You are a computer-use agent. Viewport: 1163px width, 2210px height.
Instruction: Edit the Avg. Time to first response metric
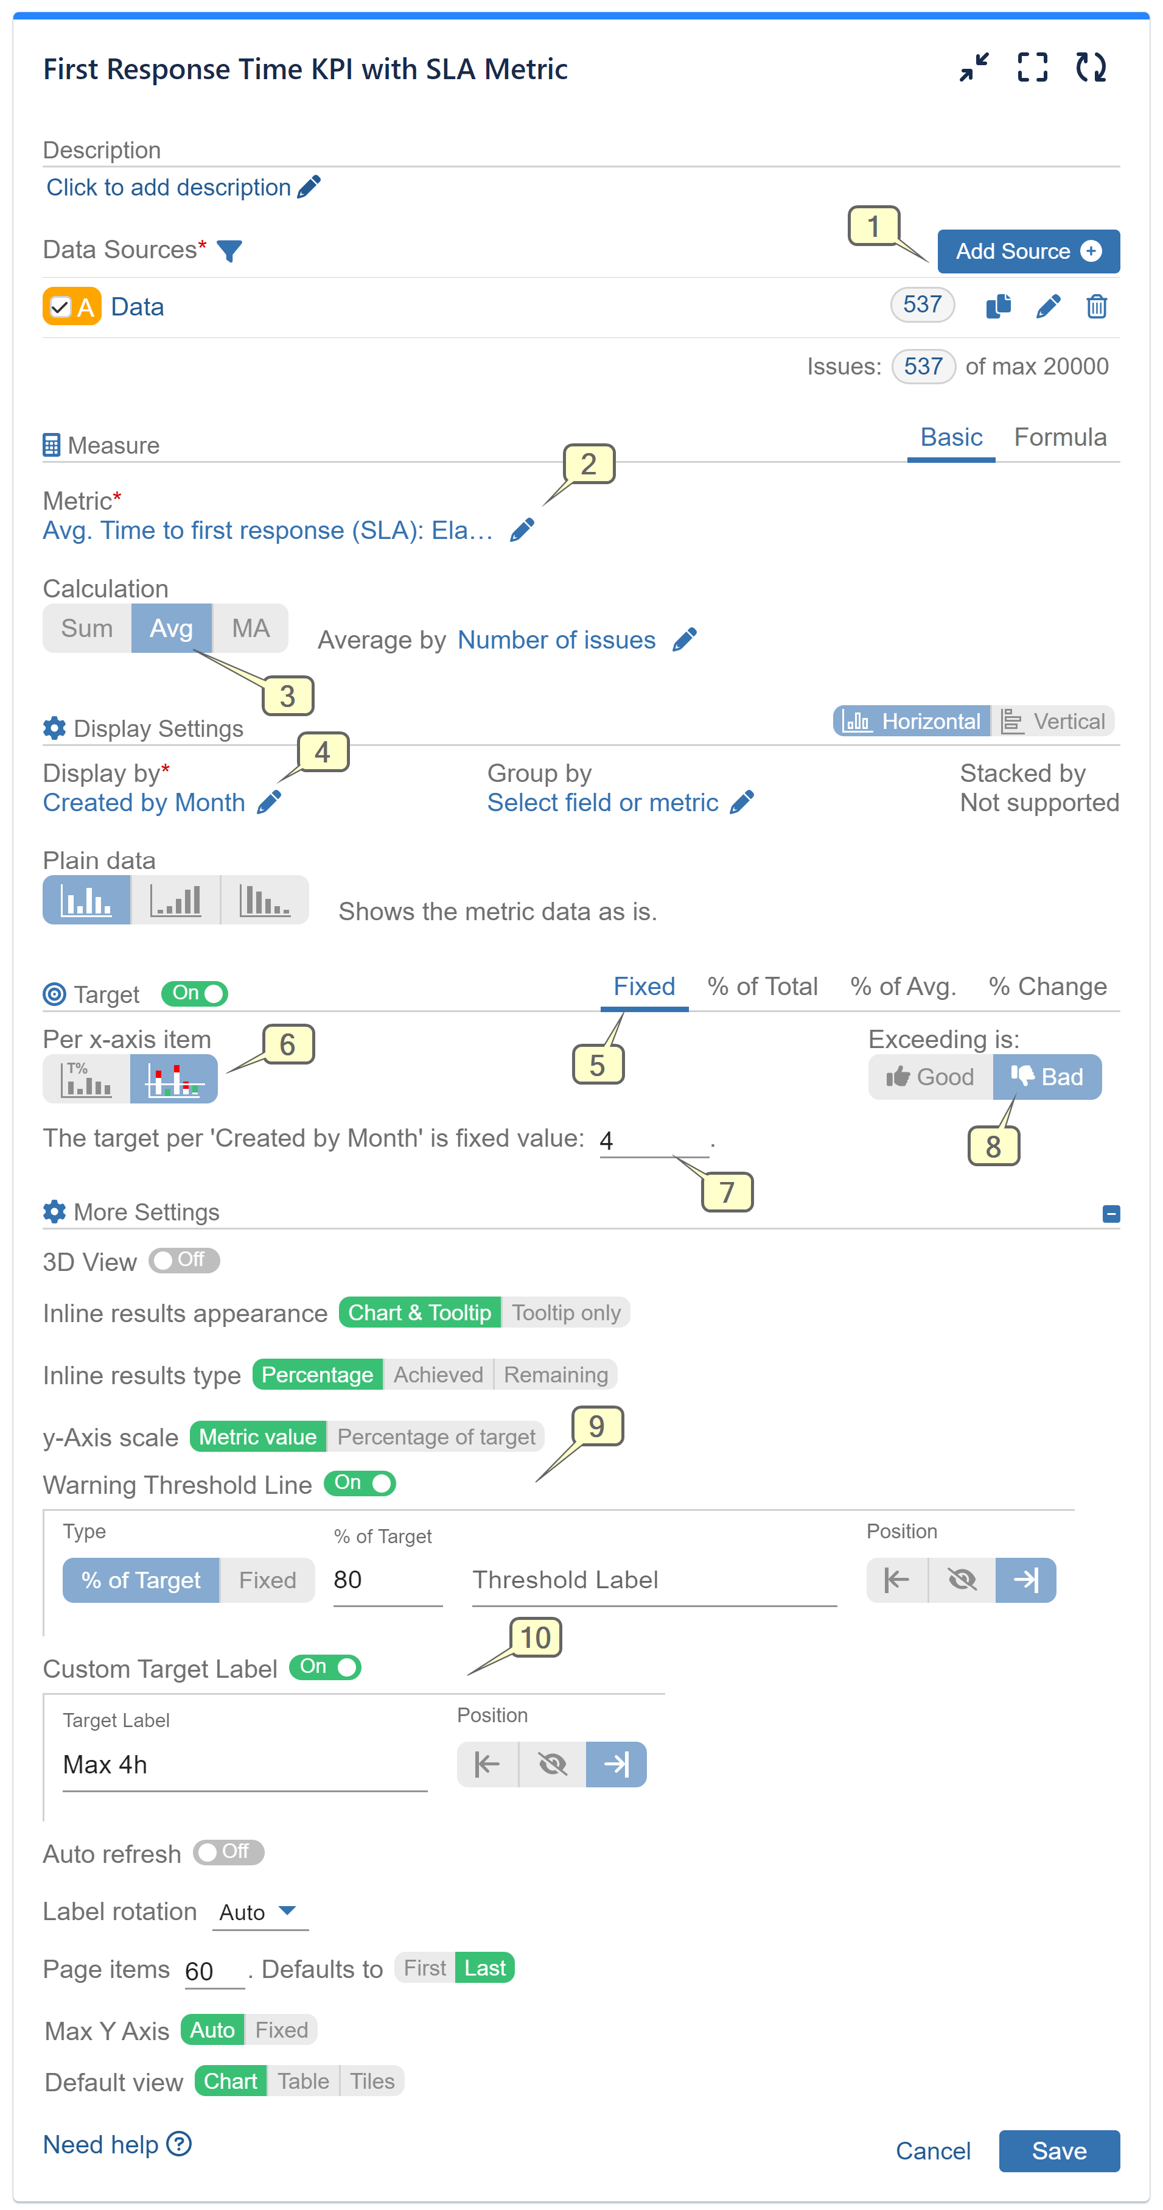[522, 529]
